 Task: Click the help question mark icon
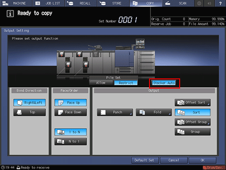pyautogui.click(x=220, y=3)
